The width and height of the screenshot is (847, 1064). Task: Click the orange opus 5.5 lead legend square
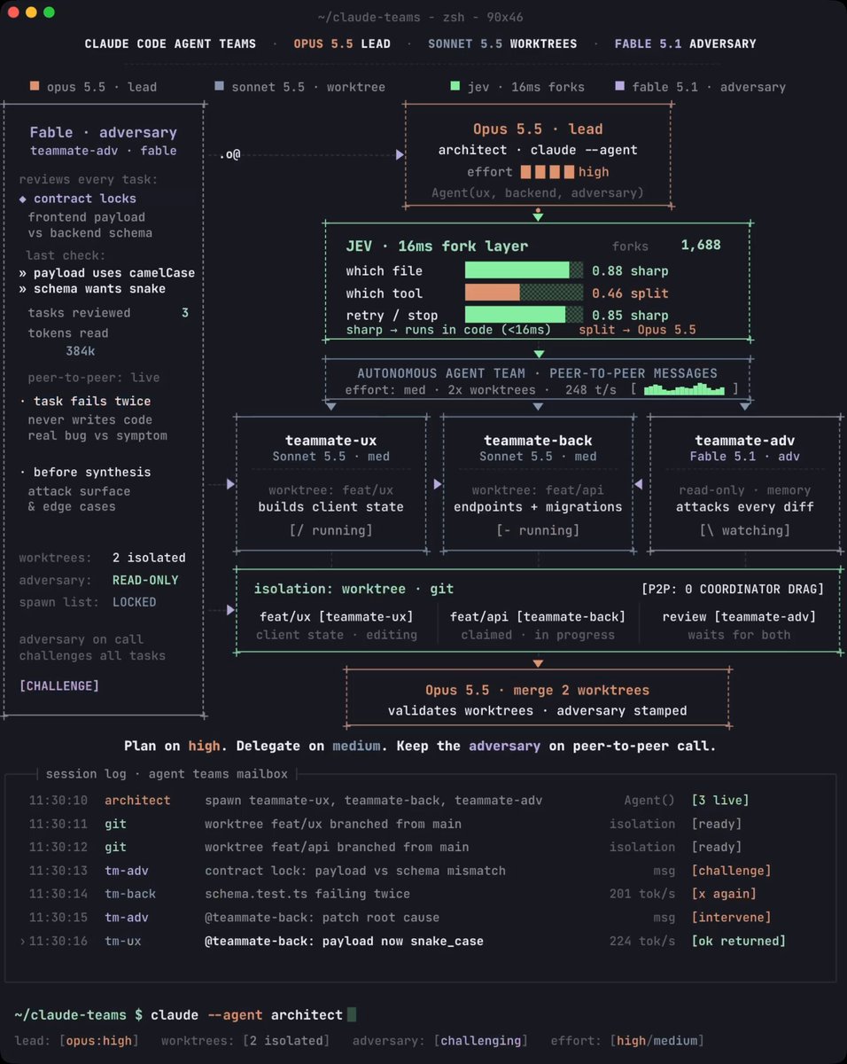pos(35,87)
